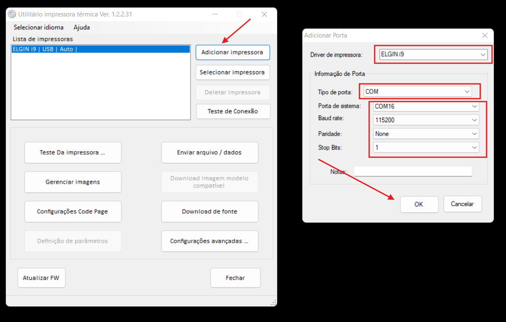The height and width of the screenshot is (322, 506).
Task: Expand Baud rate 115200 dropdown
Action: [426, 120]
